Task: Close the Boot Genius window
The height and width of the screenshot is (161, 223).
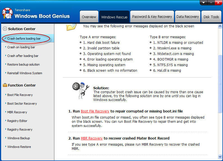Action: (218, 3)
